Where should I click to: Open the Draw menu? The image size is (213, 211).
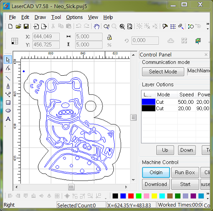40,17
